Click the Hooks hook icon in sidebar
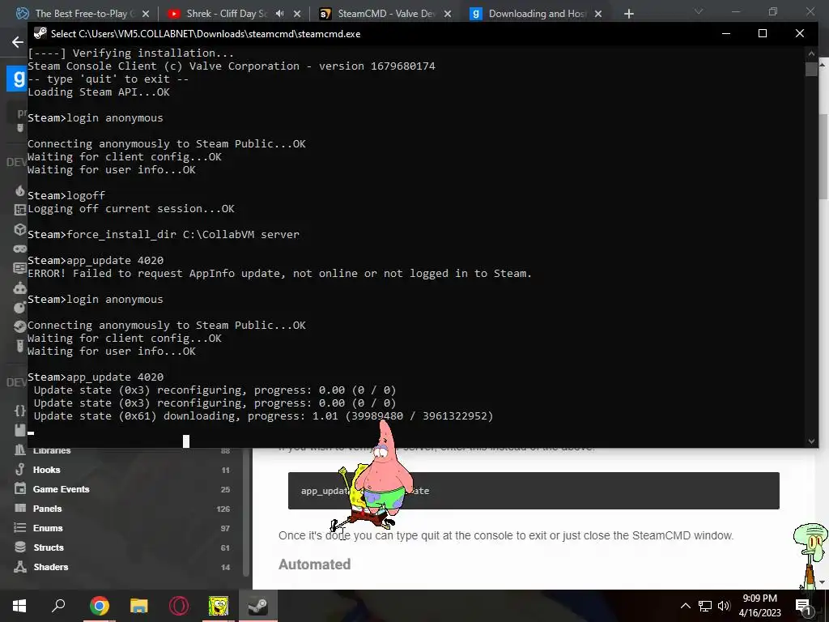This screenshot has width=829, height=622. tap(20, 469)
